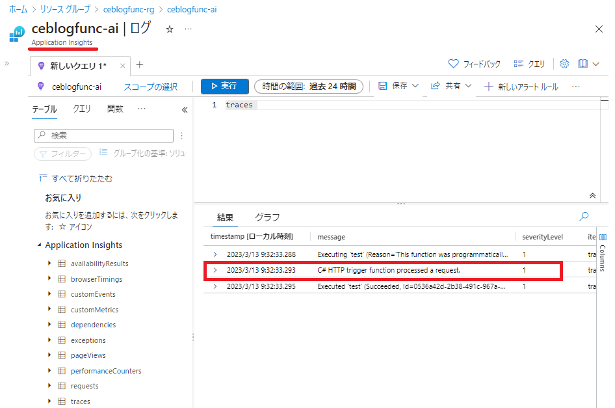
Task: Sort by the message column header
Action: click(x=331, y=237)
